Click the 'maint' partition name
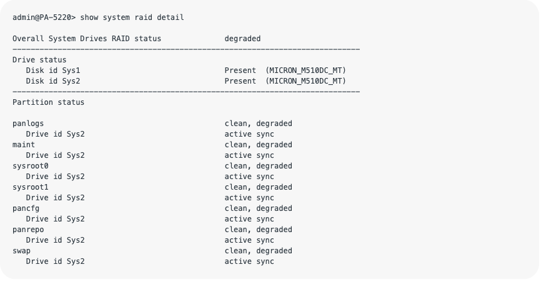This screenshot has height=282, width=541. pyautogui.click(x=24, y=145)
